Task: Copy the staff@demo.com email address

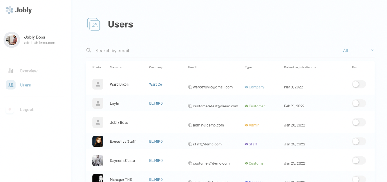Action: coord(190,144)
